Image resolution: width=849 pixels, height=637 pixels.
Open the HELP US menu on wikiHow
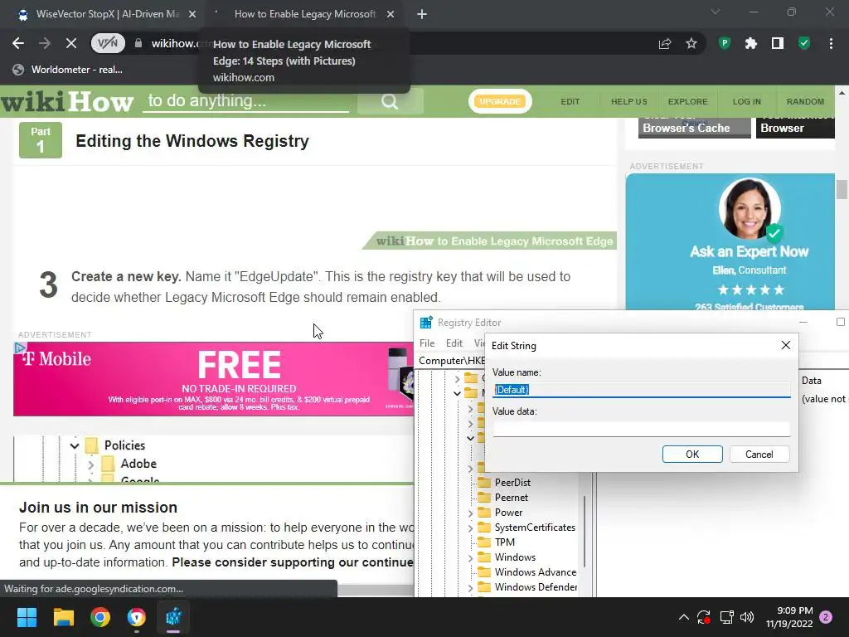point(628,101)
